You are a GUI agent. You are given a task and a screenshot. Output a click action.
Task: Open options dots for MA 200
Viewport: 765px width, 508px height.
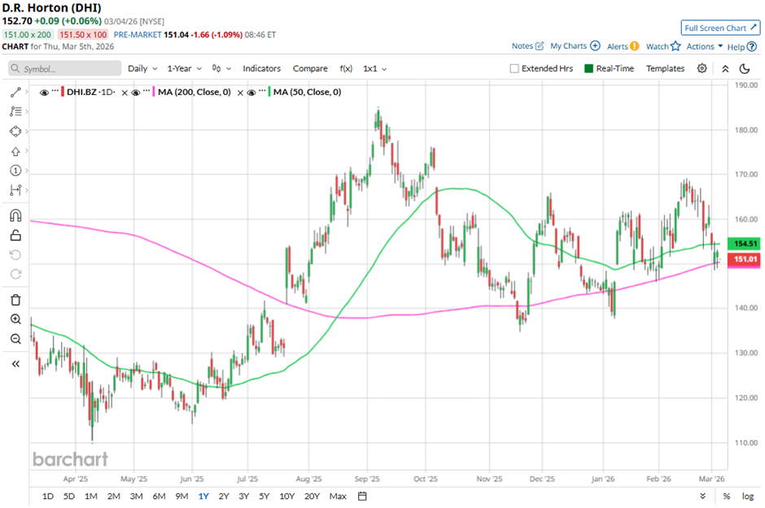click(146, 90)
